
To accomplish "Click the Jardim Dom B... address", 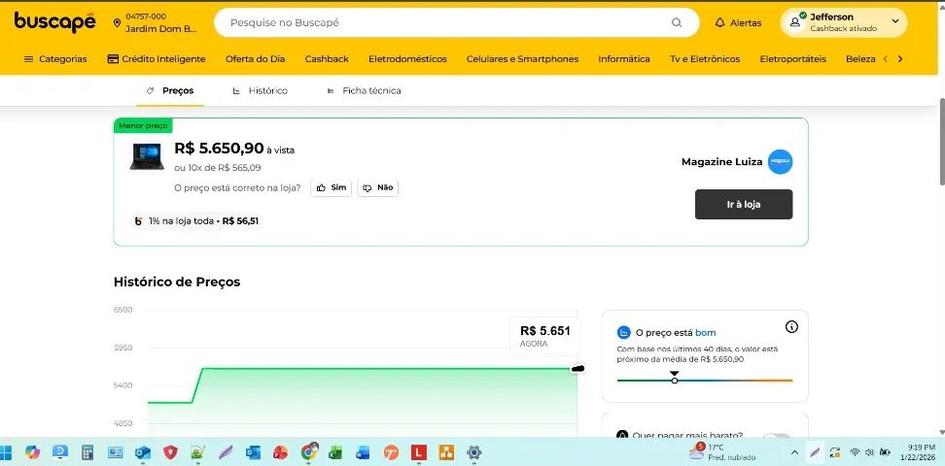I will coord(161,28).
